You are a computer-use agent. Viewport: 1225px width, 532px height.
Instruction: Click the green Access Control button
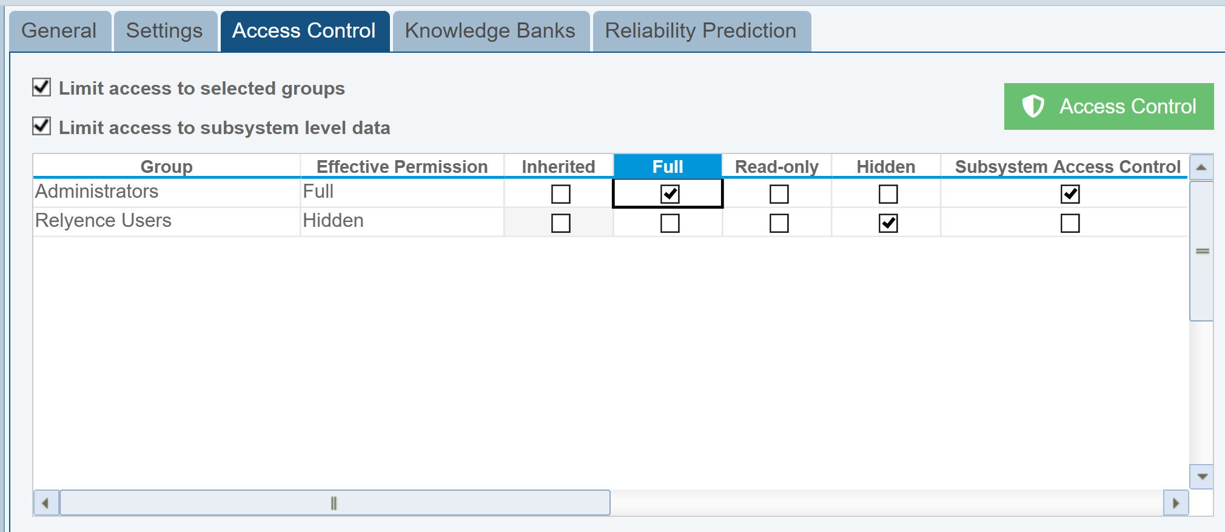click(1109, 106)
